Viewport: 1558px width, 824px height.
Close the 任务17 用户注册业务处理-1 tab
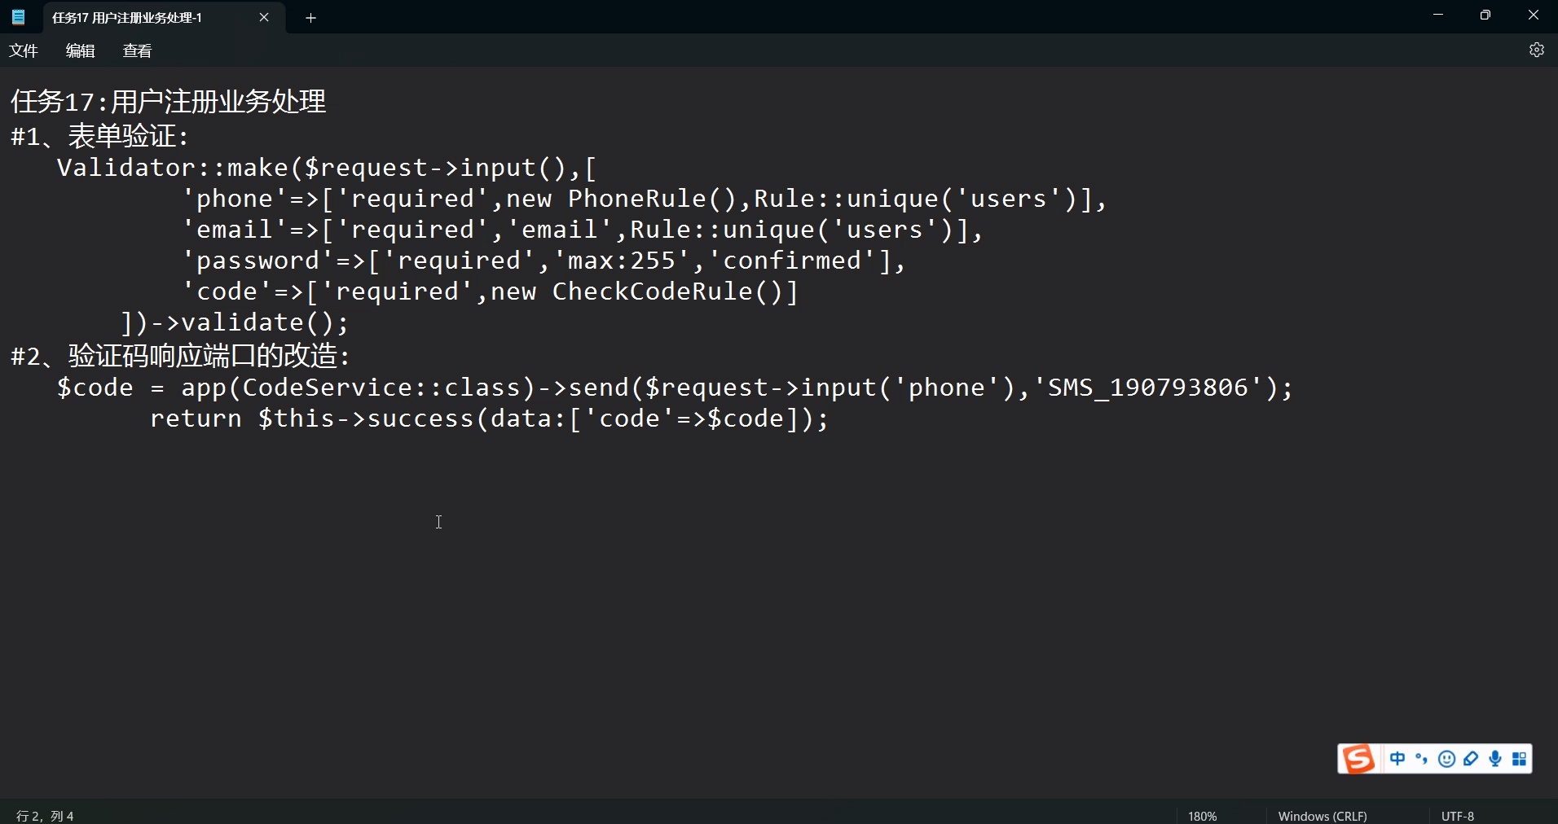(264, 17)
